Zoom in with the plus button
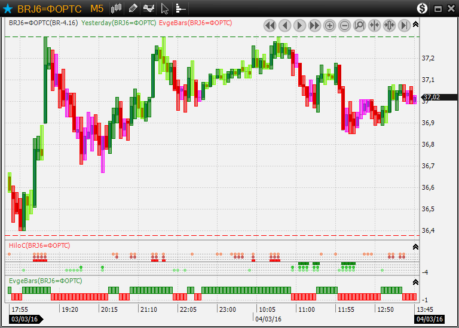Viewport: 459px width, 328px height. tap(329, 25)
